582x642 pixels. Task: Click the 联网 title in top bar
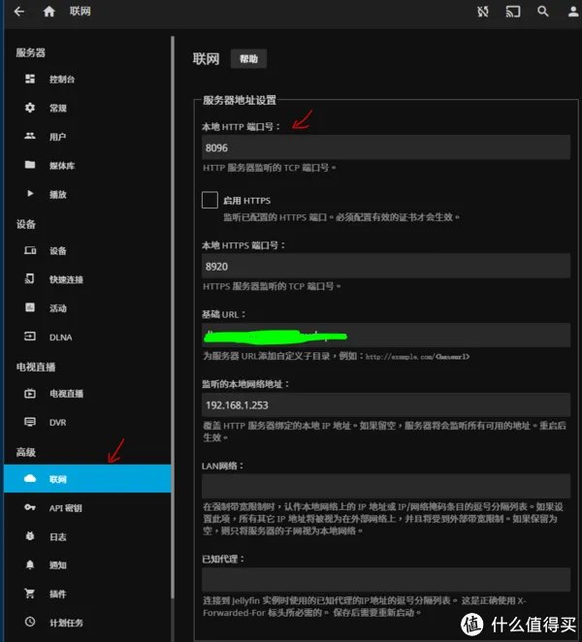pos(80,11)
